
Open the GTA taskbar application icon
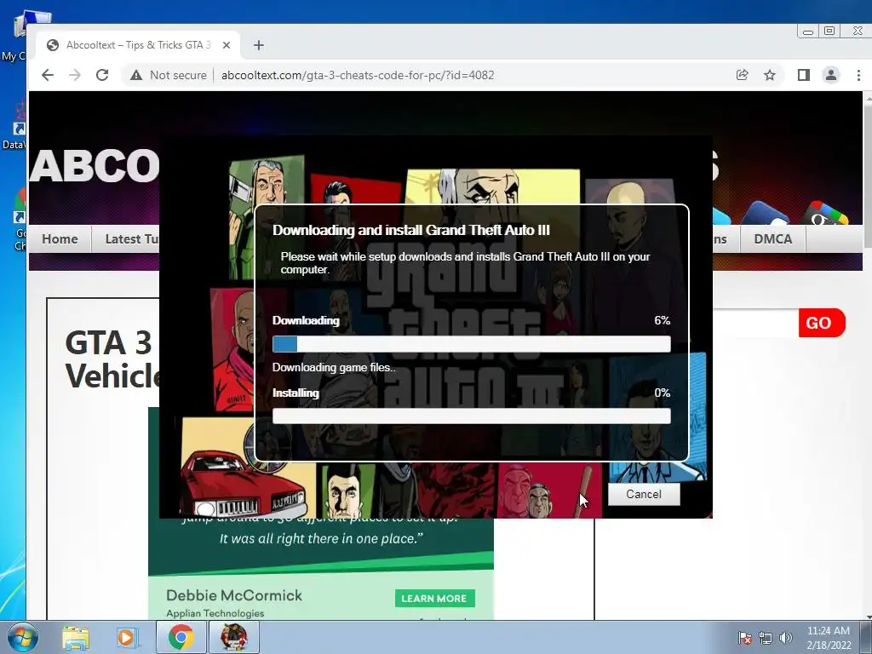233,637
